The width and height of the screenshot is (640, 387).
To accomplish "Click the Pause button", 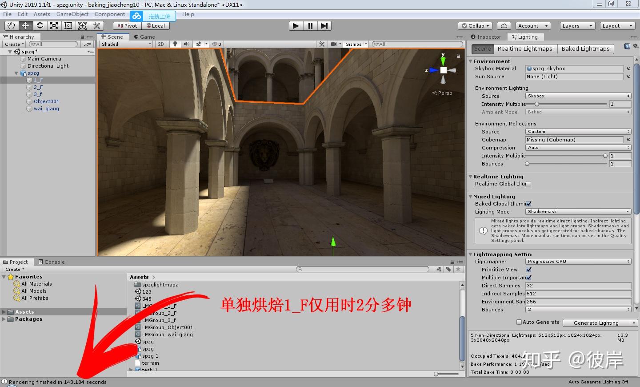I will point(310,26).
